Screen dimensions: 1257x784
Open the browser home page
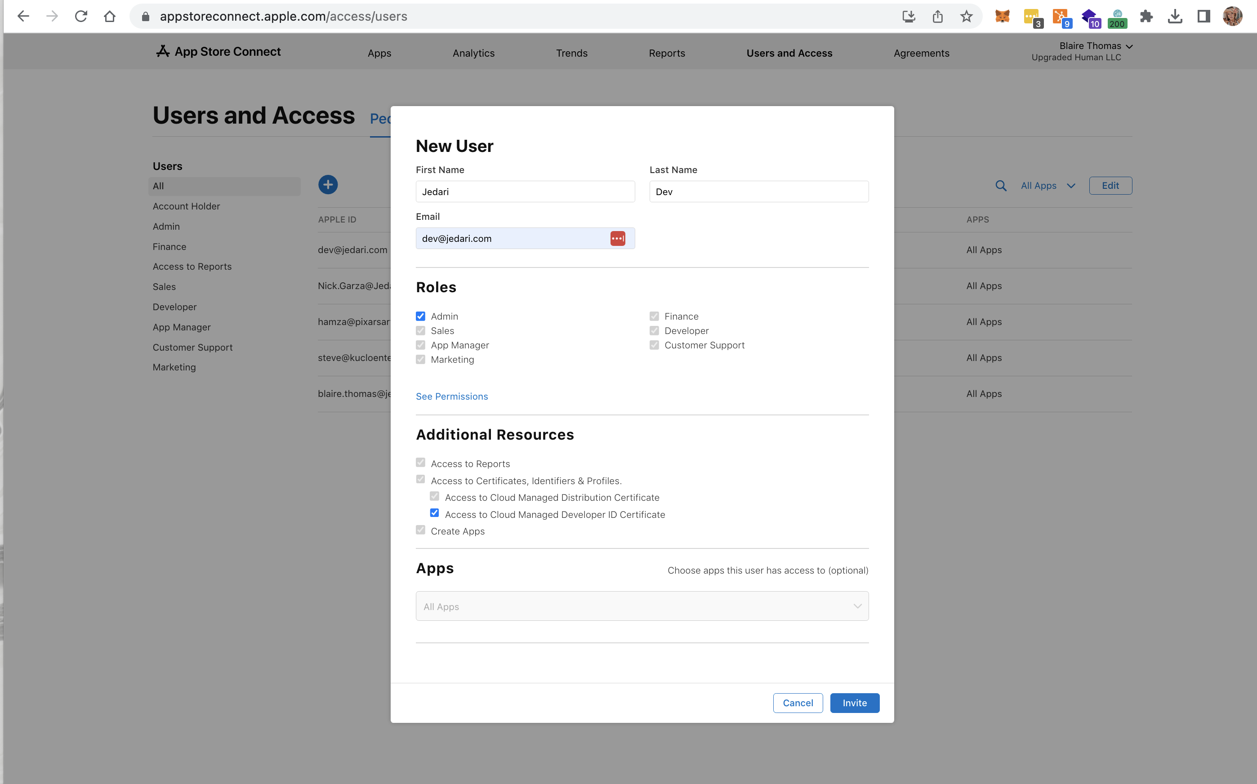[109, 16]
